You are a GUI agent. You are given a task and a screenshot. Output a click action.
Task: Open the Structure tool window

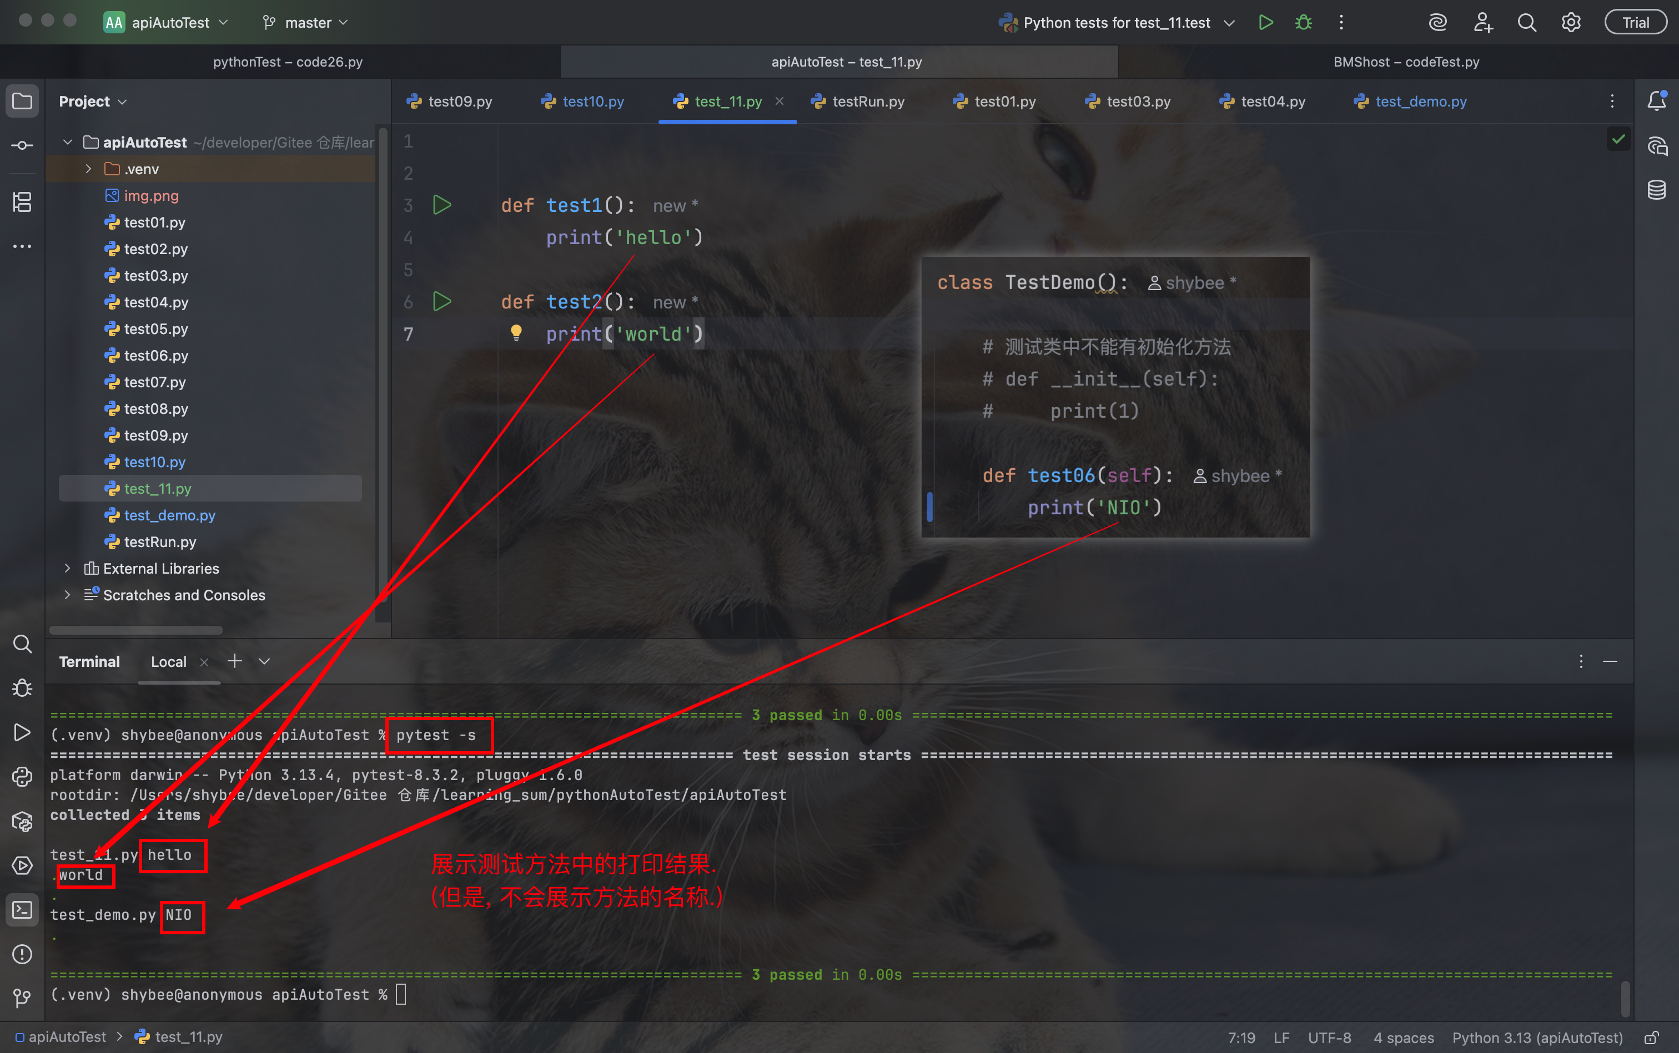point(22,202)
